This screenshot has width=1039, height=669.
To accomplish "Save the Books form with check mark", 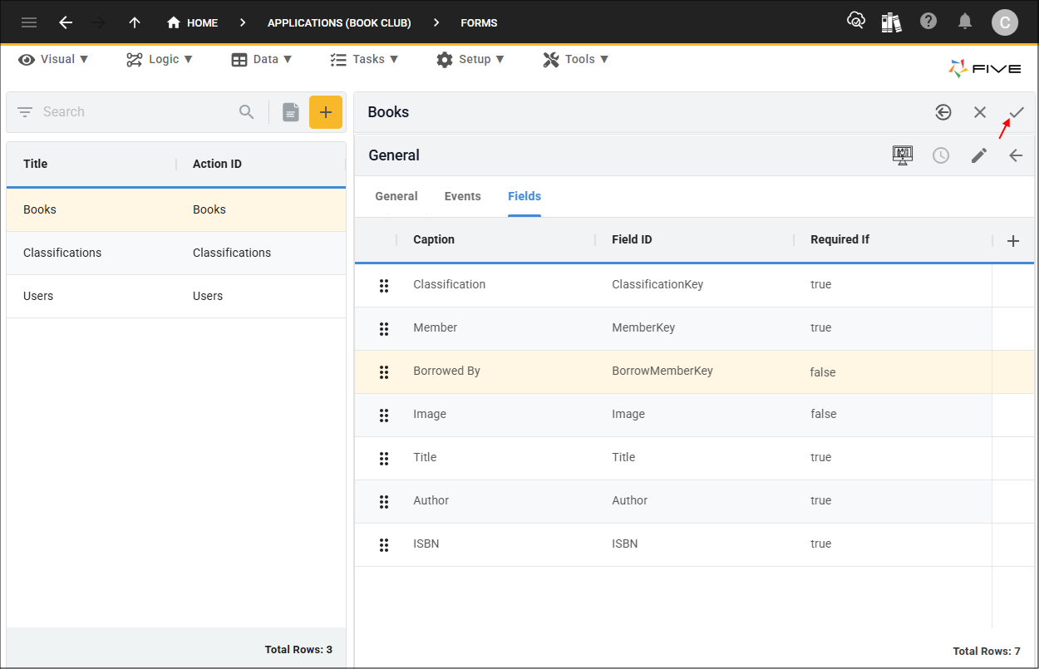I will tap(1017, 112).
